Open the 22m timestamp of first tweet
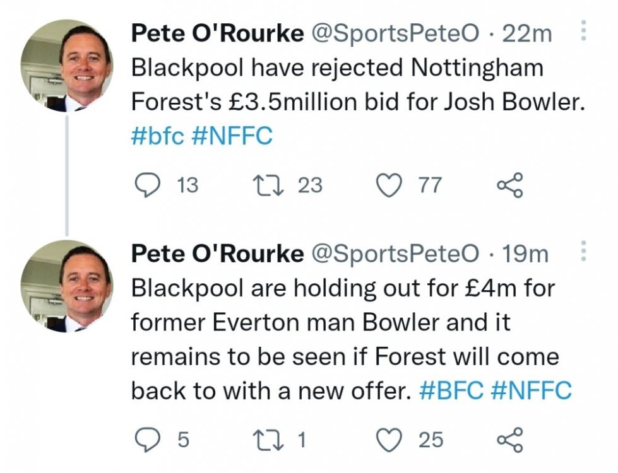 coord(526,33)
